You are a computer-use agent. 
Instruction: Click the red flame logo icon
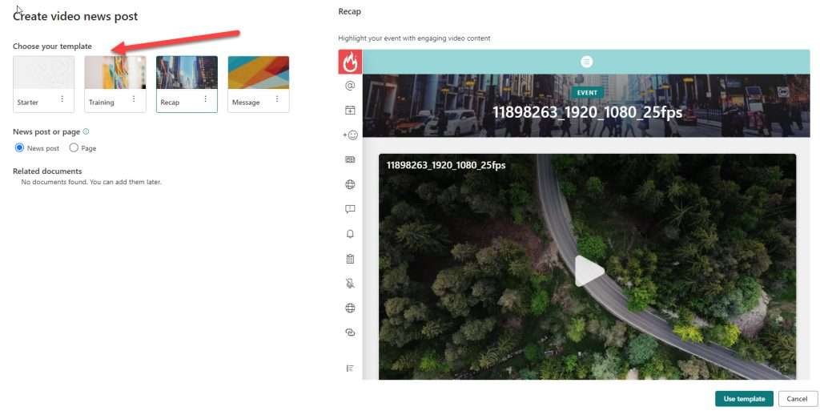coord(350,62)
